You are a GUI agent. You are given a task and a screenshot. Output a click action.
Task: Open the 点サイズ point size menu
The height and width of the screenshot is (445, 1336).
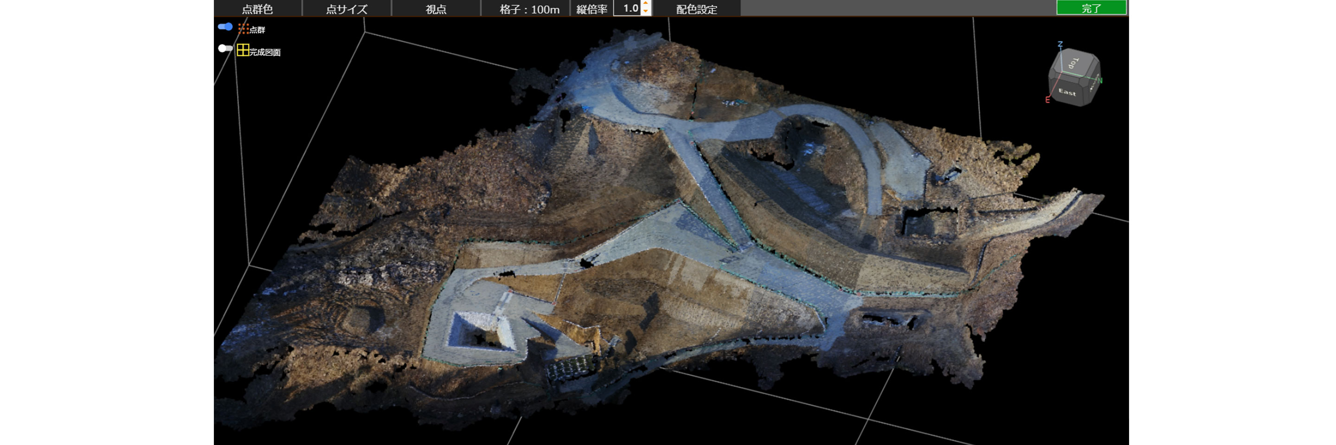pos(347,9)
